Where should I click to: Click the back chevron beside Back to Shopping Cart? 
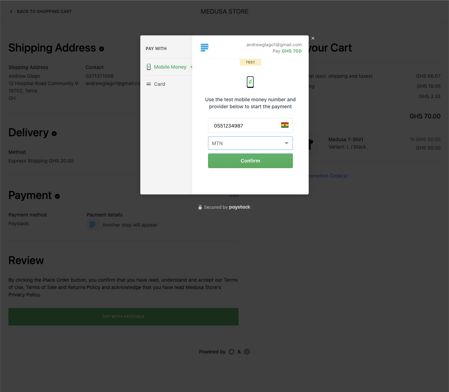coord(11,11)
